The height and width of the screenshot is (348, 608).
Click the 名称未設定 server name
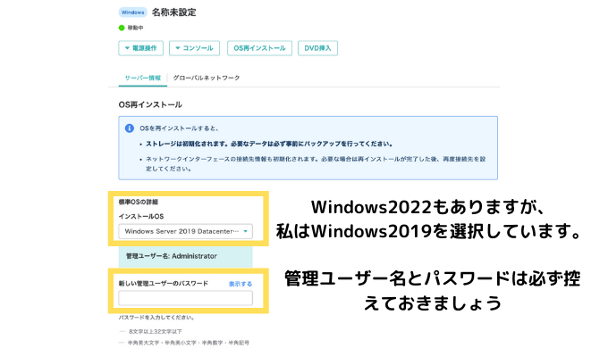(173, 12)
